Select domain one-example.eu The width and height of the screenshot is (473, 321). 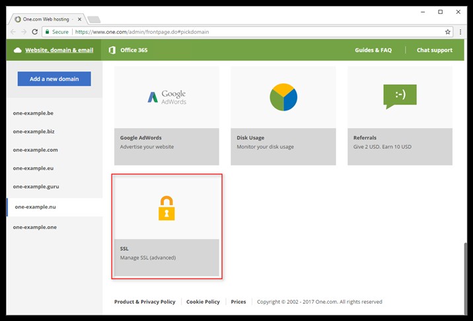(x=33, y=168)
